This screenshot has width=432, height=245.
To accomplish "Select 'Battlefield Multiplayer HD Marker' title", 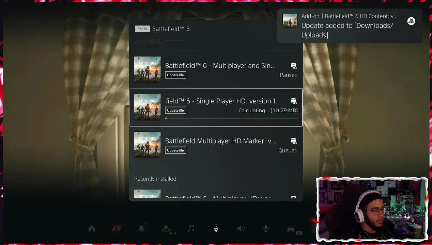I will [x=220, y=141].
